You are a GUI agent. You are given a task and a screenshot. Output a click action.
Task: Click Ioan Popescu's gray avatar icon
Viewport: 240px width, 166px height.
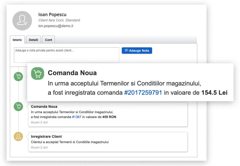click(x=22, y=21)
